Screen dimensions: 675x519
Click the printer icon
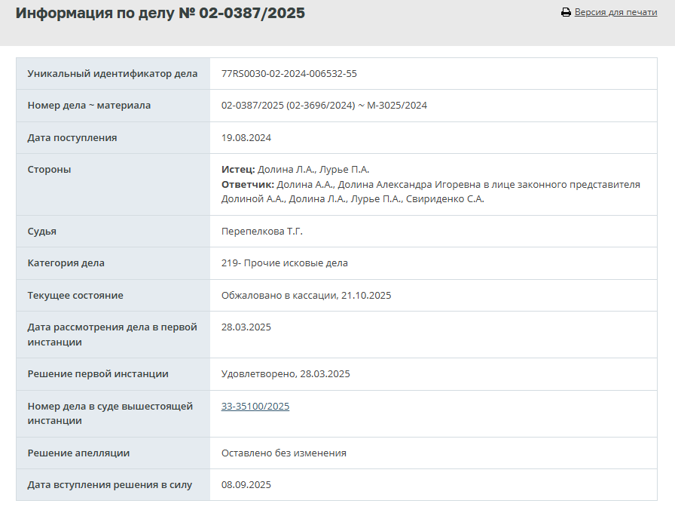566,13
